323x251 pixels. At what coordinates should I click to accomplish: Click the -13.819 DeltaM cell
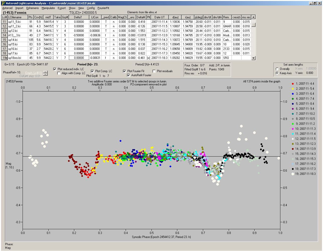pyautogui.click(x=141, y=35)
